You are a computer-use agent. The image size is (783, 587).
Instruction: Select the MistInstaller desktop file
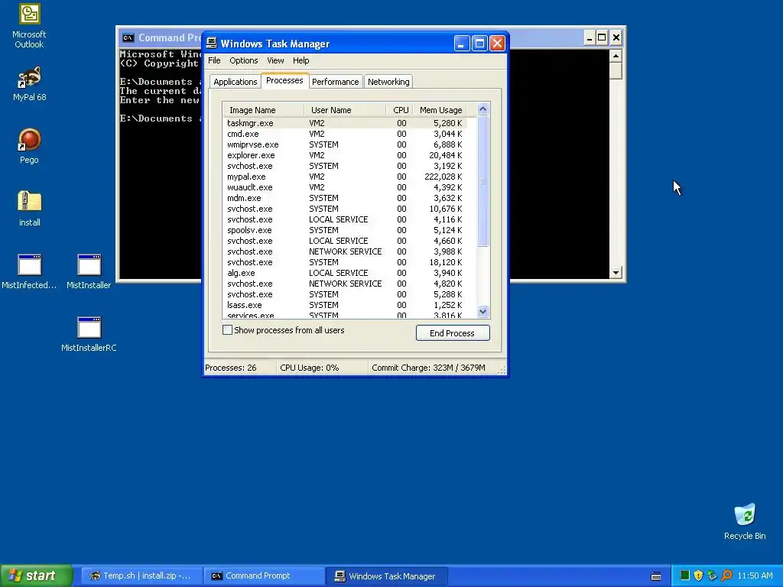pyautogui.click(x=89, y=271)
